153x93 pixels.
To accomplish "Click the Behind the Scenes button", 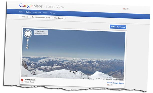I will click(118, 27).
